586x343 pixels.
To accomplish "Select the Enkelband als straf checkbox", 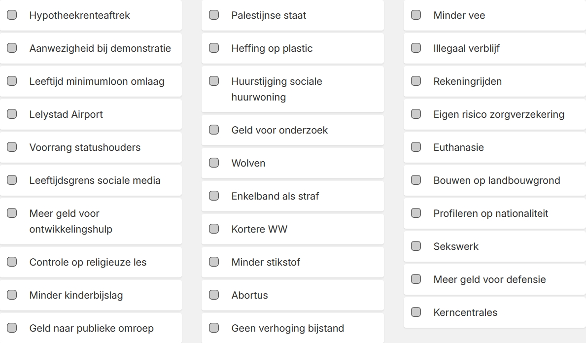I will coord(214,196).
